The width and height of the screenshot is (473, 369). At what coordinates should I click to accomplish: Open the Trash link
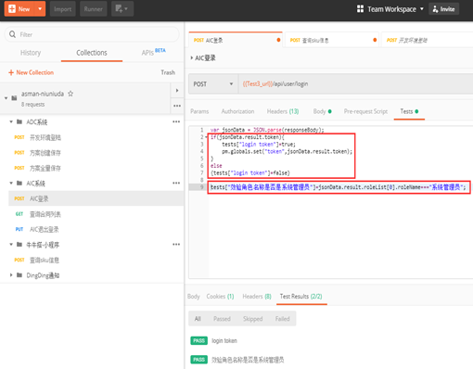coord(168,72)
